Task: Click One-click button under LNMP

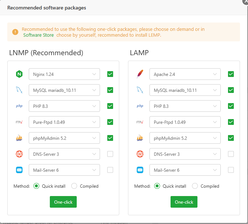Action: pyautogui.click(x=63, y=202)
